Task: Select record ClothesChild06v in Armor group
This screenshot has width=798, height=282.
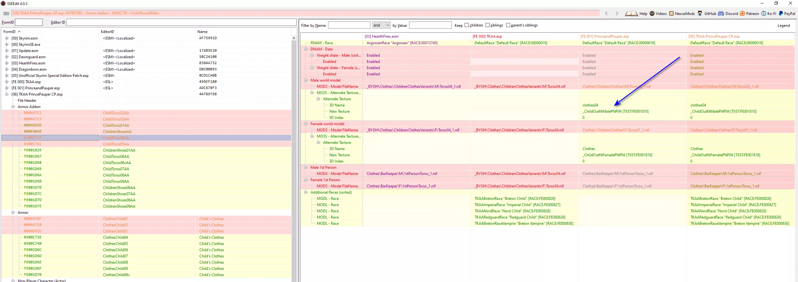Action: (116, 275)
